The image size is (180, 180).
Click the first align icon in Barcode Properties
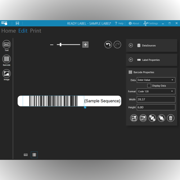[x=134, y=118]
